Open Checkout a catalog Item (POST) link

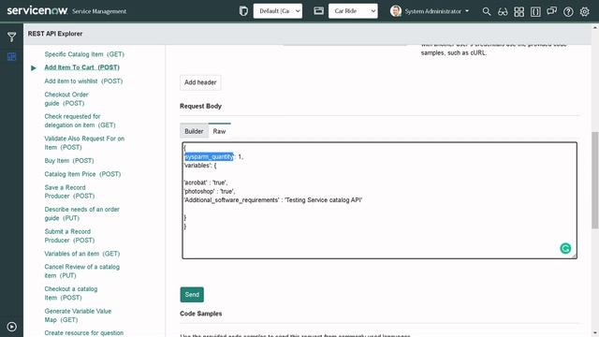[x=71, y=293]
